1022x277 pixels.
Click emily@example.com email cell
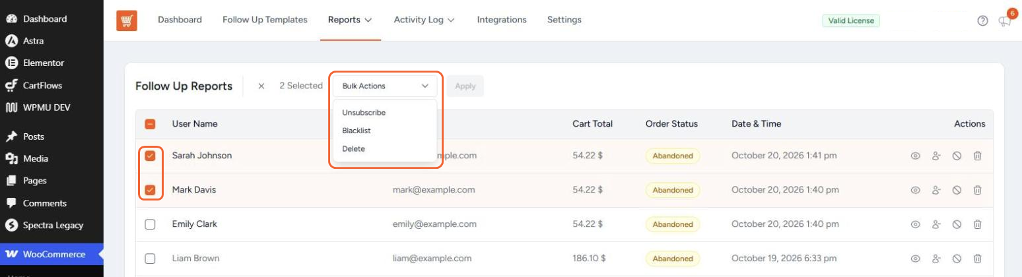pyautogui.click(x=434, y=224)
